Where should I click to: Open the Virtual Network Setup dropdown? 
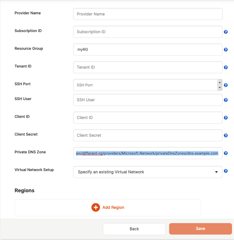[x=216, y=172]
